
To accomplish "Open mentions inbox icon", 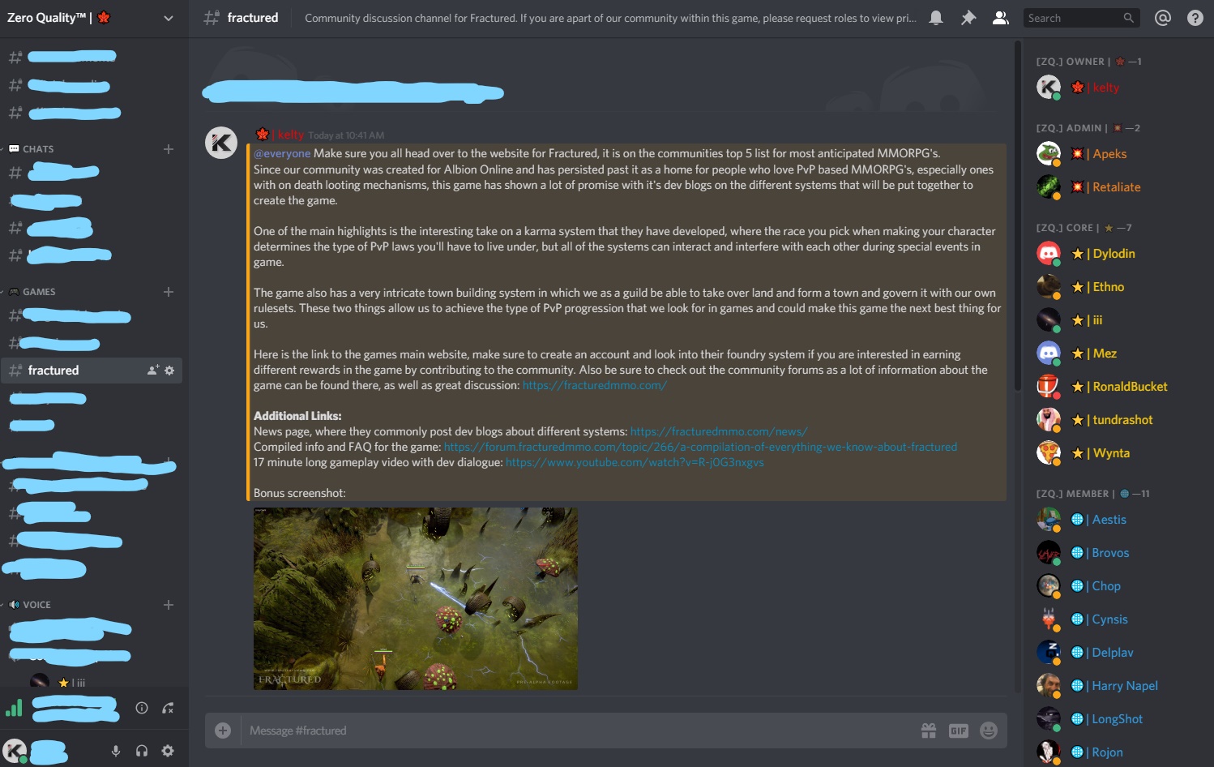I will tap(1163, 18).
